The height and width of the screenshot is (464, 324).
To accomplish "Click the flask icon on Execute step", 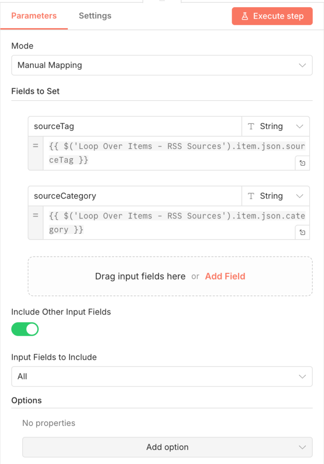I will pos(245,16).
